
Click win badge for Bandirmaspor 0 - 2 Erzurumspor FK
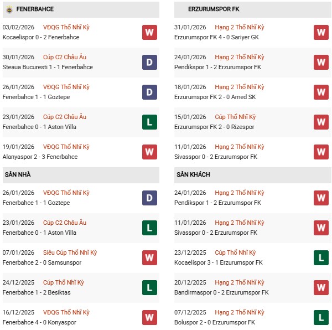pyautogui.click(x=321, y=287)
